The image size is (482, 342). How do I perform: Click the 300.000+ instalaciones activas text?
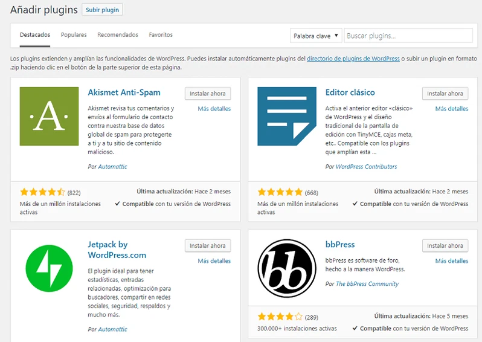click(297, 329)
